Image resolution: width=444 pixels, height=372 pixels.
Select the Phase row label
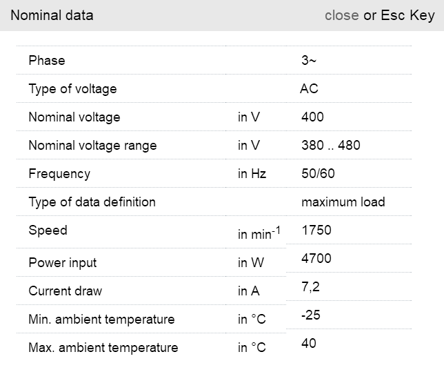[x=47, y=61]
